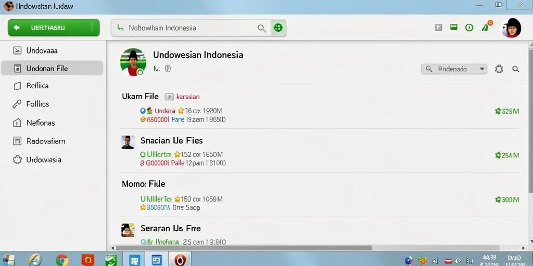Viewport: 533px width, 266px height.
Task: Open the Opera icon in taskbar
Action: (180, 260)
